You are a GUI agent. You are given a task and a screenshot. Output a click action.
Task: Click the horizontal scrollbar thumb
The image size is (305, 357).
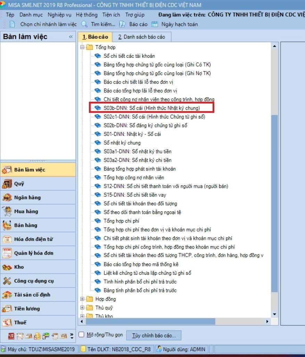tap(150, 322)
